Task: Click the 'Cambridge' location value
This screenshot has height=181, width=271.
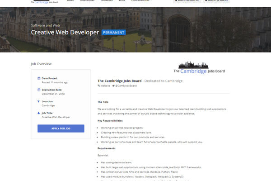Action: (x=48, y=105)
